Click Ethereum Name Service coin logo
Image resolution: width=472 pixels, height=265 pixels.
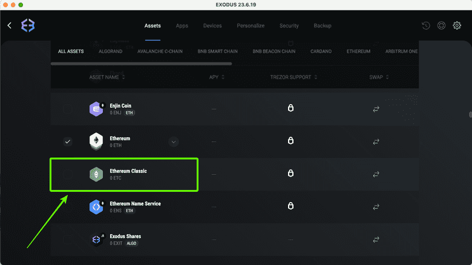click(96, 207)
